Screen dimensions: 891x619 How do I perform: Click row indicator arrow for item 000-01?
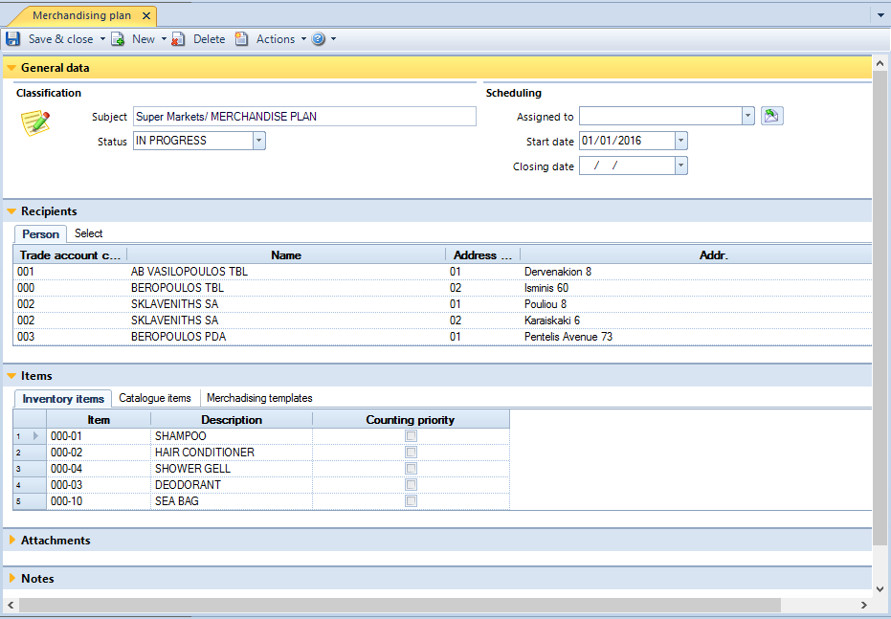[35, 436]
